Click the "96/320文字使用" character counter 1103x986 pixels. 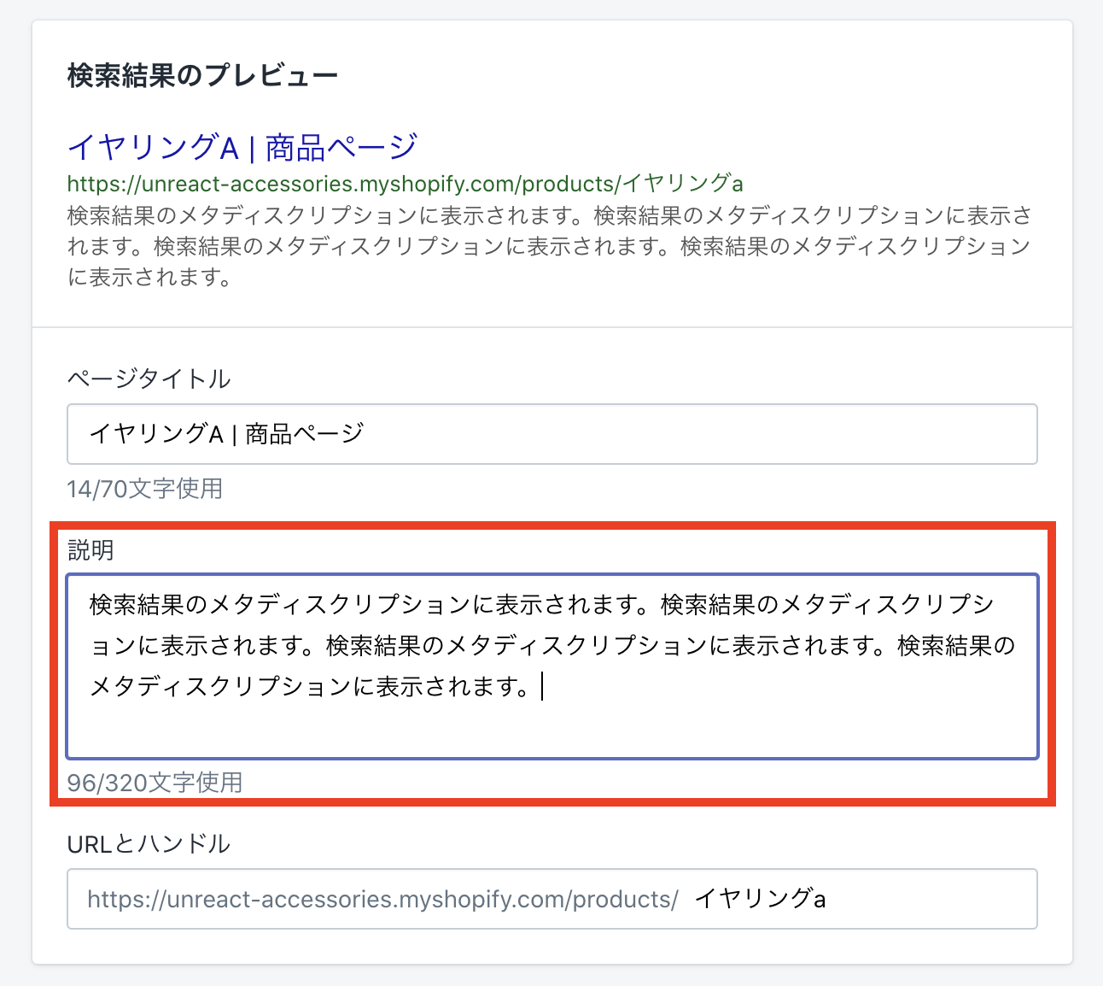[155, 783]
